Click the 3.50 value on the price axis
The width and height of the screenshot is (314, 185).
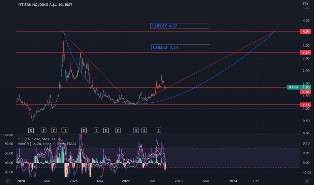tap(306, 46)
